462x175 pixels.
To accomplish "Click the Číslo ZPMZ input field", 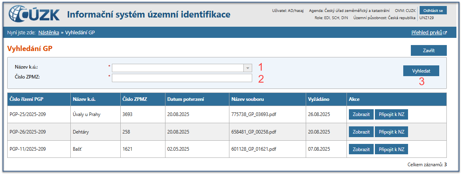I will pyautogui.click(x=182, y=78).
